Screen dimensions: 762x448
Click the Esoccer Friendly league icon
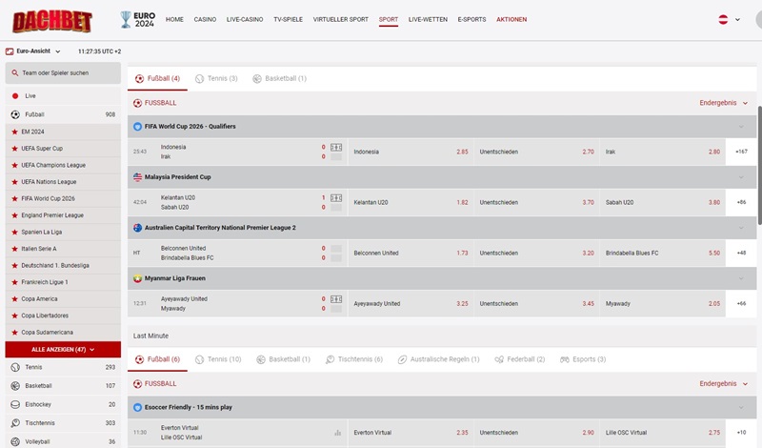(x=137, y=407)
